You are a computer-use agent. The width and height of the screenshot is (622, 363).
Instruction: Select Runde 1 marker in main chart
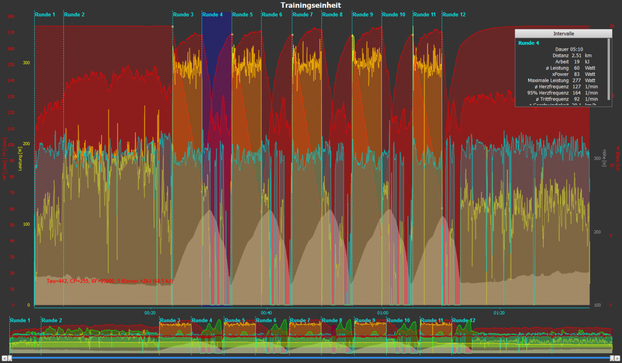tap(45, 15)
